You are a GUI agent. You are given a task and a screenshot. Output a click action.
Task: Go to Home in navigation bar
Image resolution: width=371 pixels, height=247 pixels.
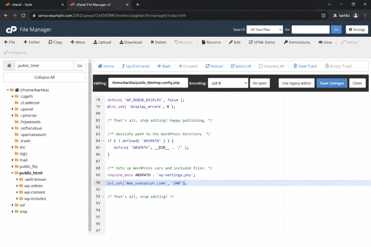[106, 66]
